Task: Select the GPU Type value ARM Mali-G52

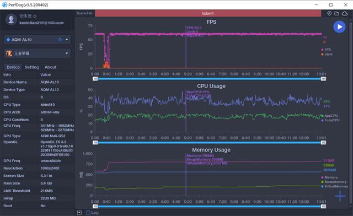Action: pos(53,136)
